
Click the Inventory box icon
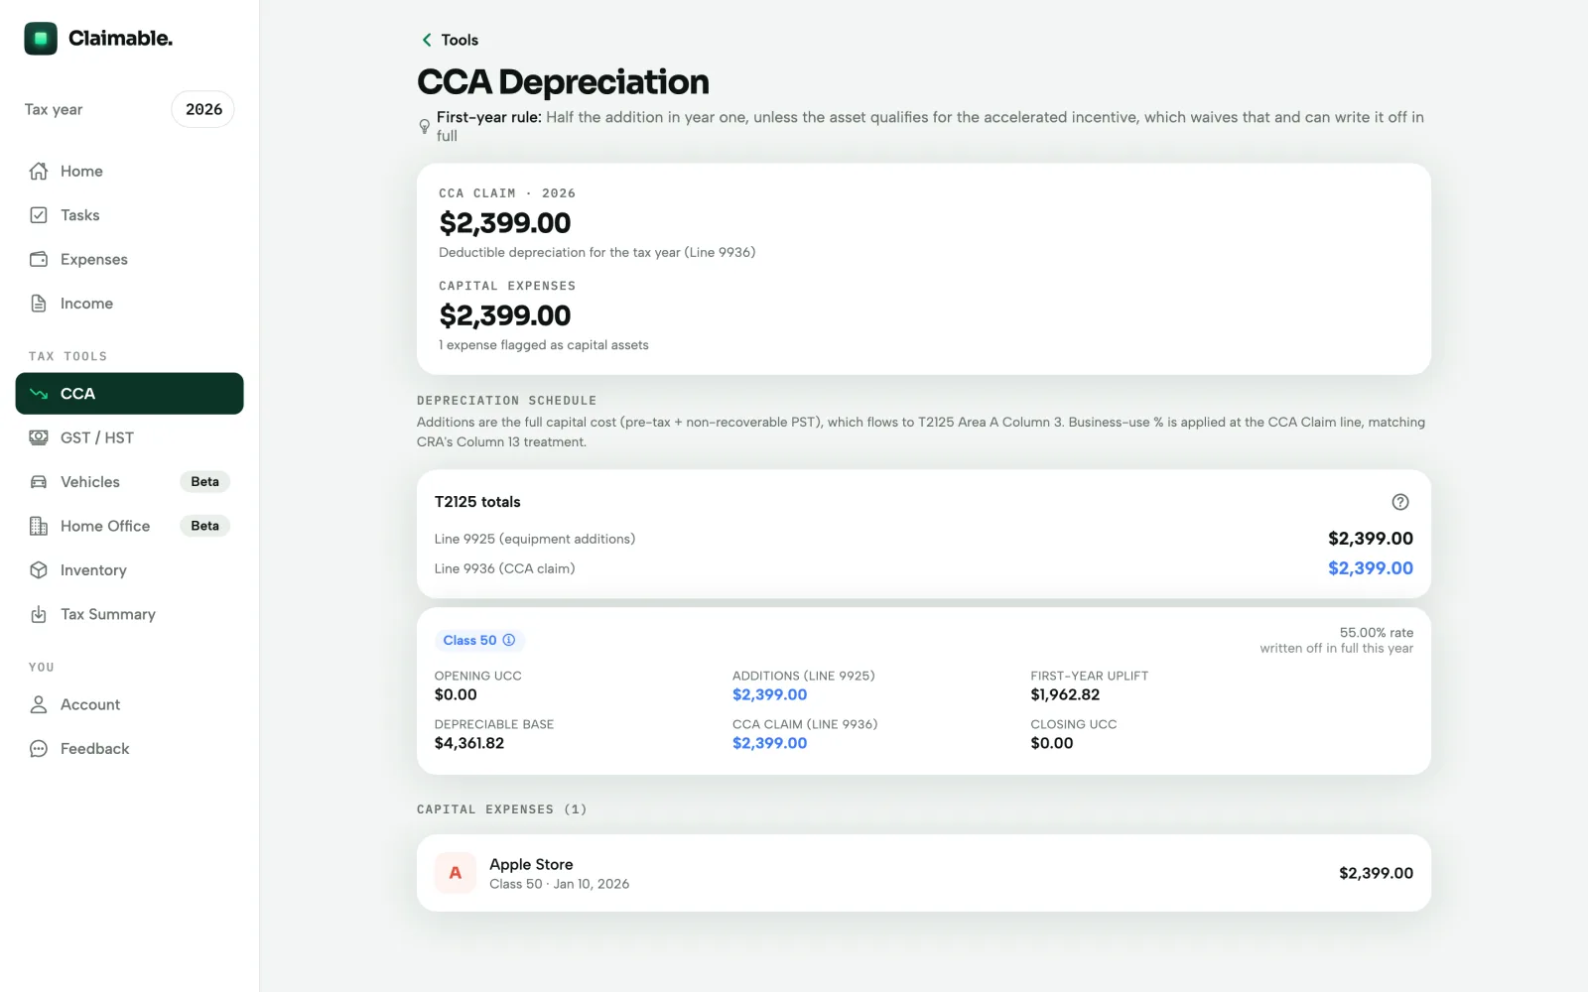[39, 570]
